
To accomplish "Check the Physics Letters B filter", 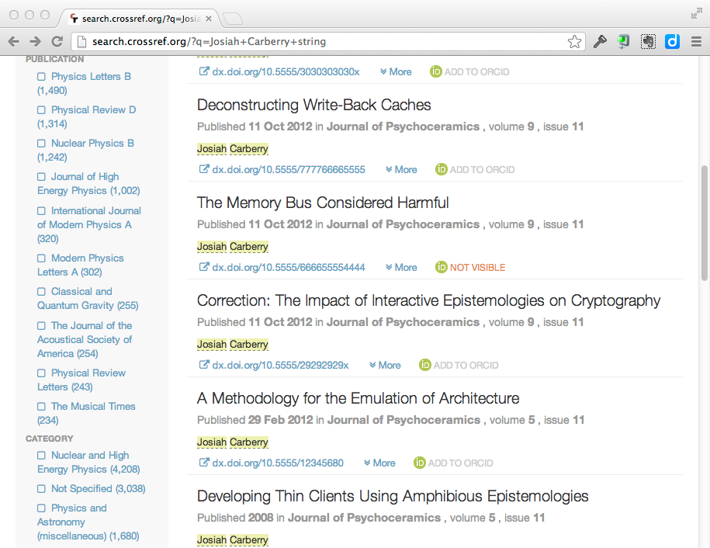I will tap(42, 77).
